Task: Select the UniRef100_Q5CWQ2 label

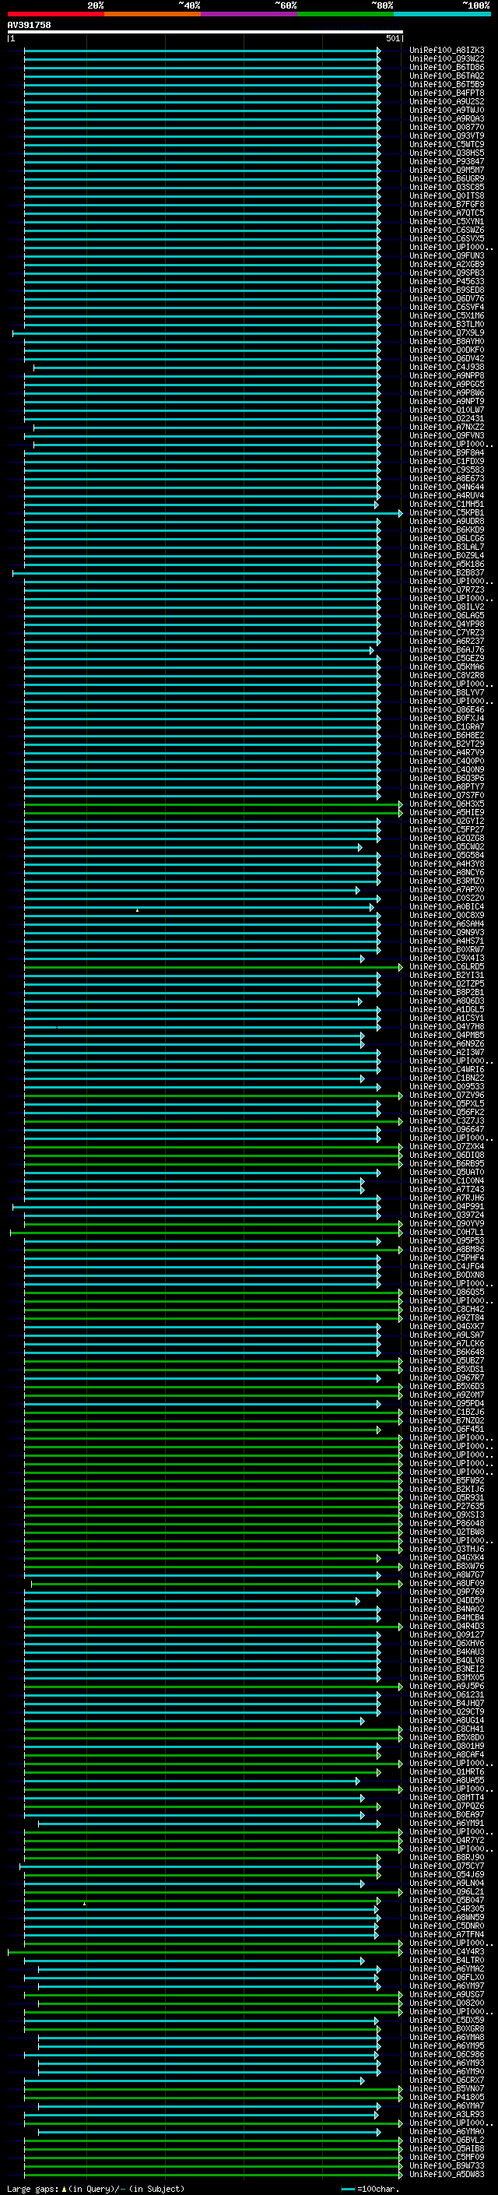Action: point(447,847)
